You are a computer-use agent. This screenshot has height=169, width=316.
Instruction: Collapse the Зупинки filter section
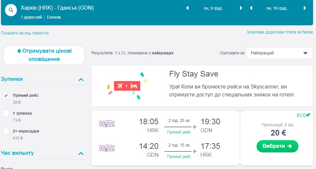coord(81,80)
